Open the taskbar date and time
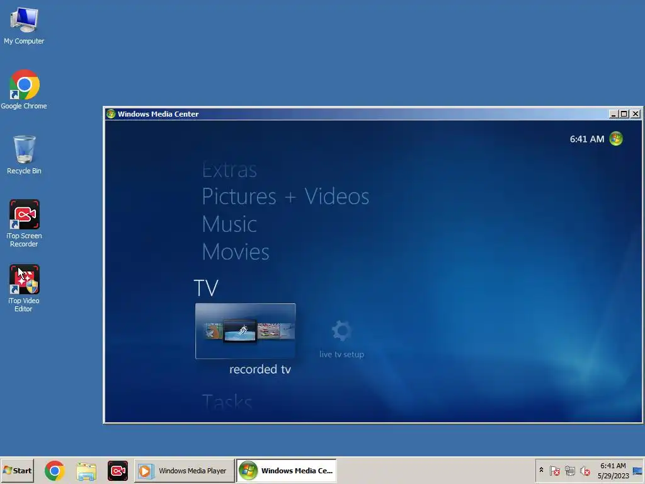 [x=613, y=471]
